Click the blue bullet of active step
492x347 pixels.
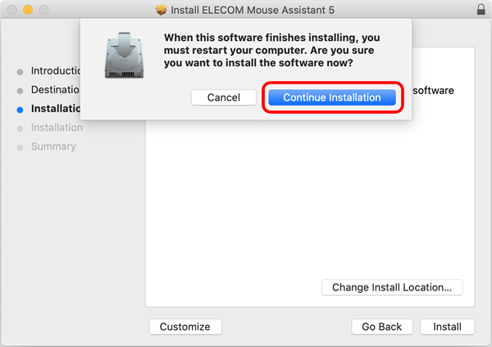coord(20,110)
